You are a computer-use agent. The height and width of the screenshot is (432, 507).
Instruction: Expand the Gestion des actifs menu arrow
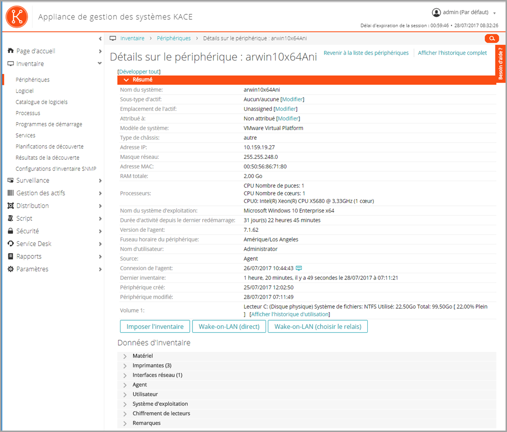tap(100, 193)
